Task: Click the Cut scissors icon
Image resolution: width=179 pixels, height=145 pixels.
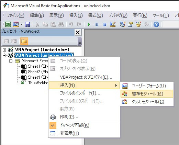Action: pos(37,24)
